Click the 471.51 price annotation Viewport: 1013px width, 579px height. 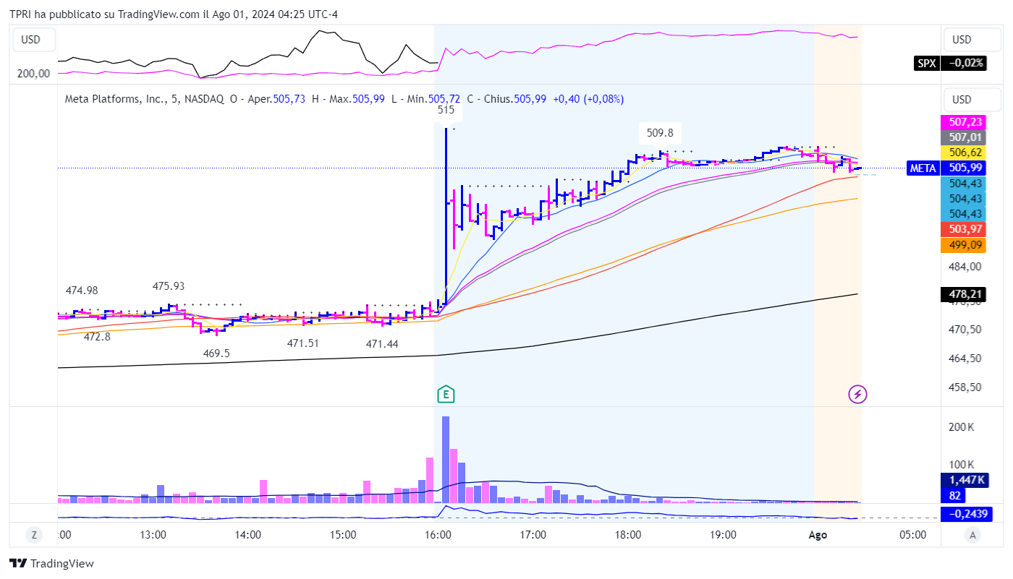(303, 343)
